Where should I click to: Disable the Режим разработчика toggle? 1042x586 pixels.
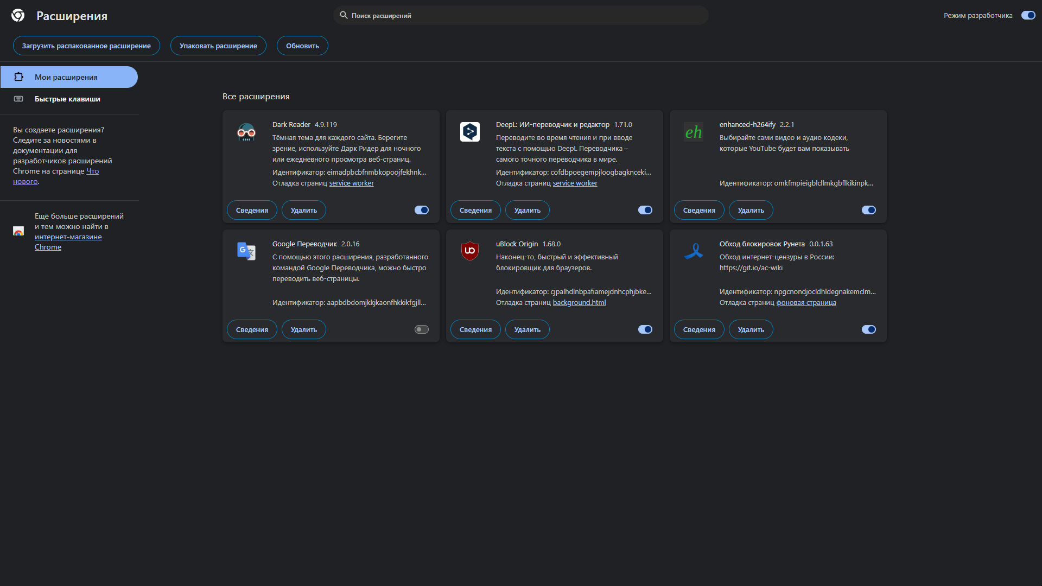click(x=1028, y=15)
